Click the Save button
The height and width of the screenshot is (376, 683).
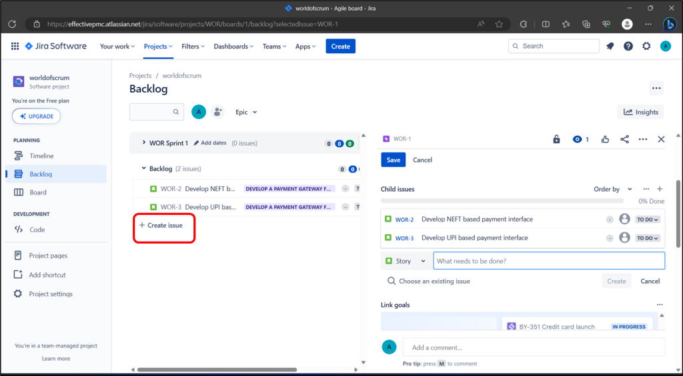(394, 160)
